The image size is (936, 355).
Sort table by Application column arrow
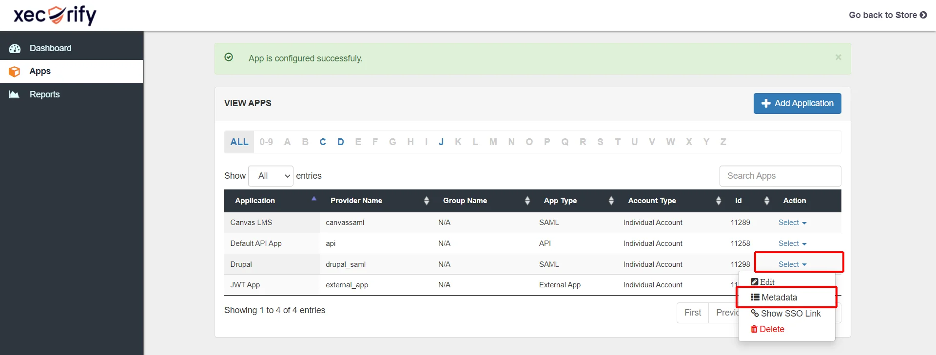314,199
